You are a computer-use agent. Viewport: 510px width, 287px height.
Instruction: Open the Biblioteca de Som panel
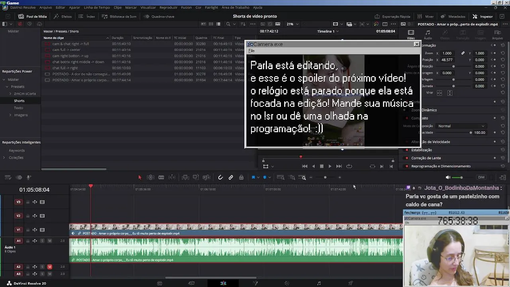[x=119, y=16]
